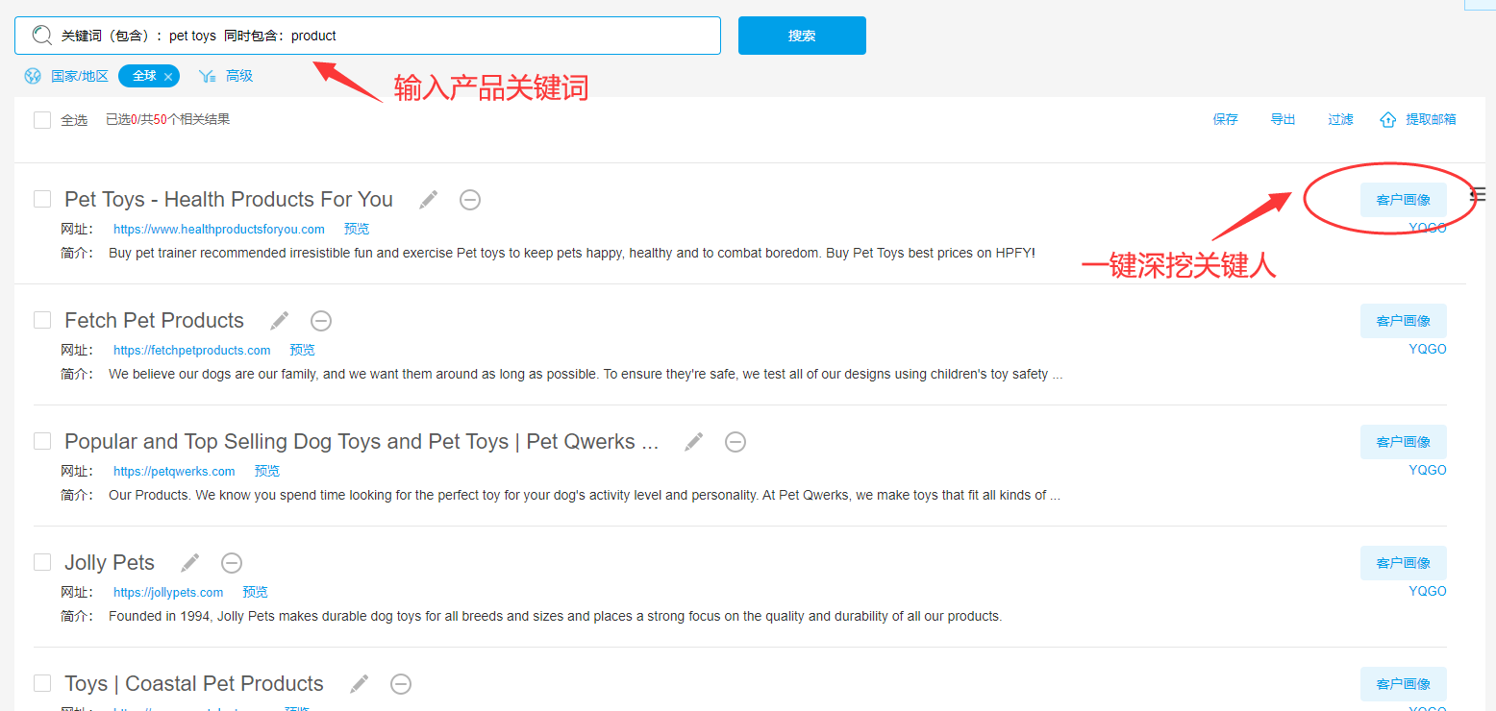Open 高级 advanced options
Image resolution: width=1496 pixels, height=711 pixels.
(x=239, y=76)
